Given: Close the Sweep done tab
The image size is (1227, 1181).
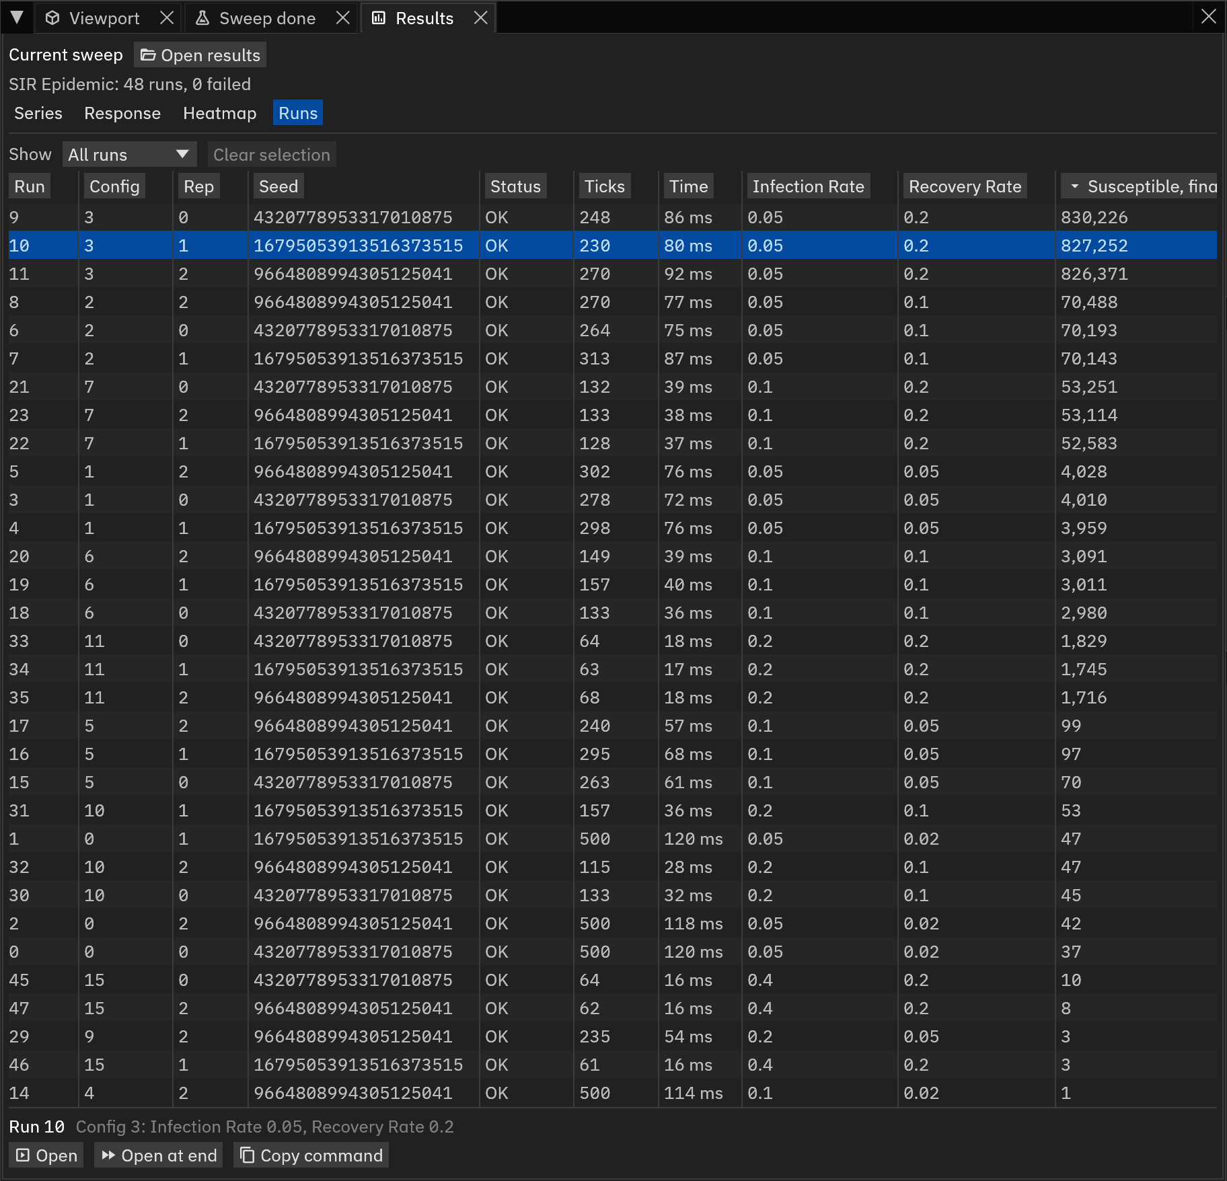Looking at the screenshot, I should pos(343,18).
